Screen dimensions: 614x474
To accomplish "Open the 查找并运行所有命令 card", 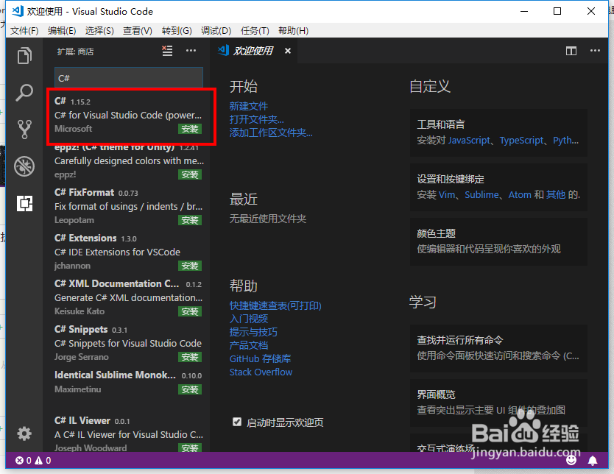I will pos(498,348).
